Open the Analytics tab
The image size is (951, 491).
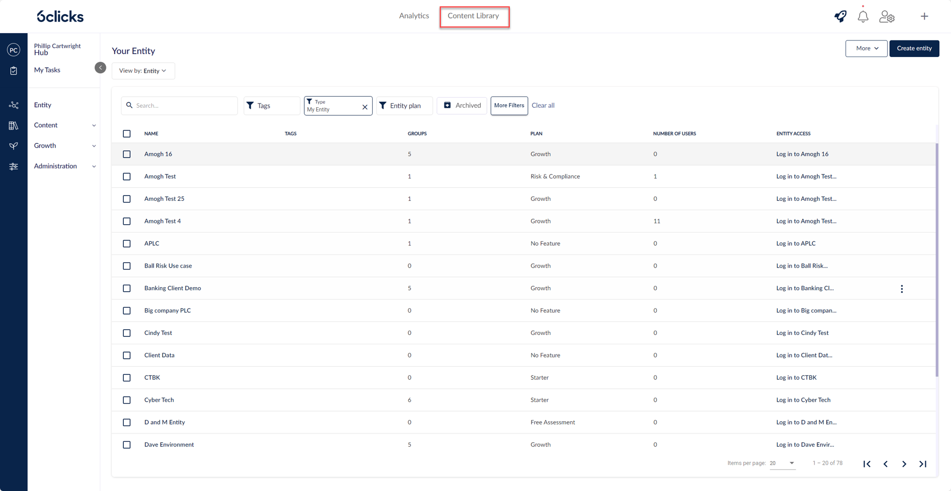414,16
